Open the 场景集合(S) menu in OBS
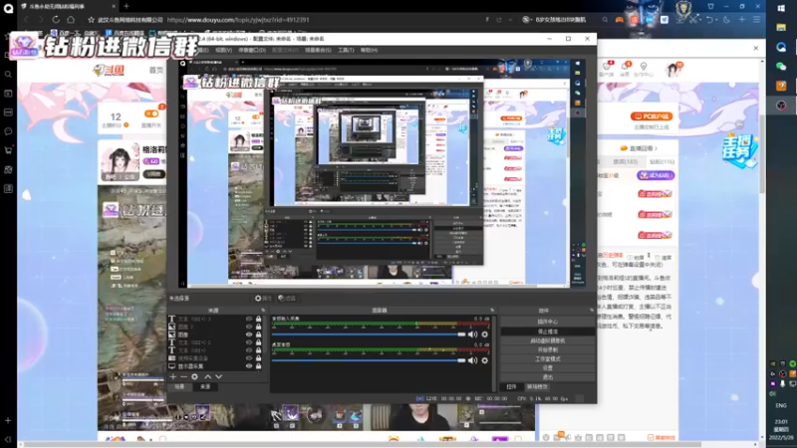Screen dimensions: 797x448 (x=318, y=51)
